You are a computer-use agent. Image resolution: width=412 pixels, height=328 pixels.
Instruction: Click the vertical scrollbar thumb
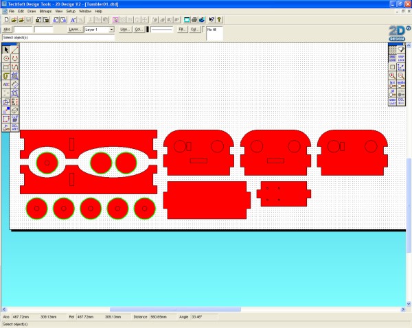pyautogui.click(x=409, y=206)
